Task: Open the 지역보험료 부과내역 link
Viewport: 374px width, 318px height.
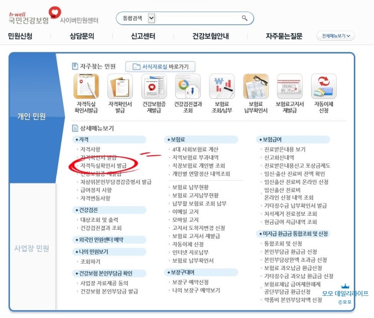Action: tap(195, 157)
